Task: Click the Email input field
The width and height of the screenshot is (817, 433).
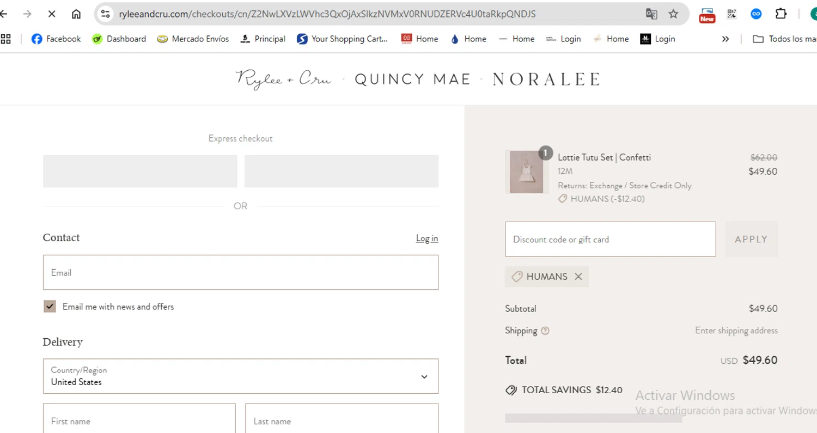Action: click(241, 272)
